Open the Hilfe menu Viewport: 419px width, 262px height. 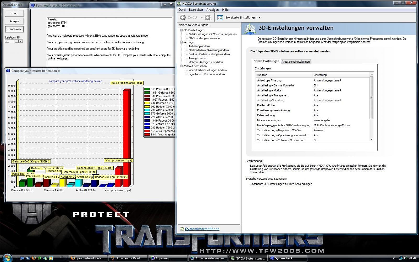[x=225, y=10]
